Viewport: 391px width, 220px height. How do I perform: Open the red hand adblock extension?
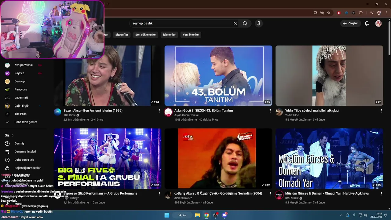coord(339,13)
